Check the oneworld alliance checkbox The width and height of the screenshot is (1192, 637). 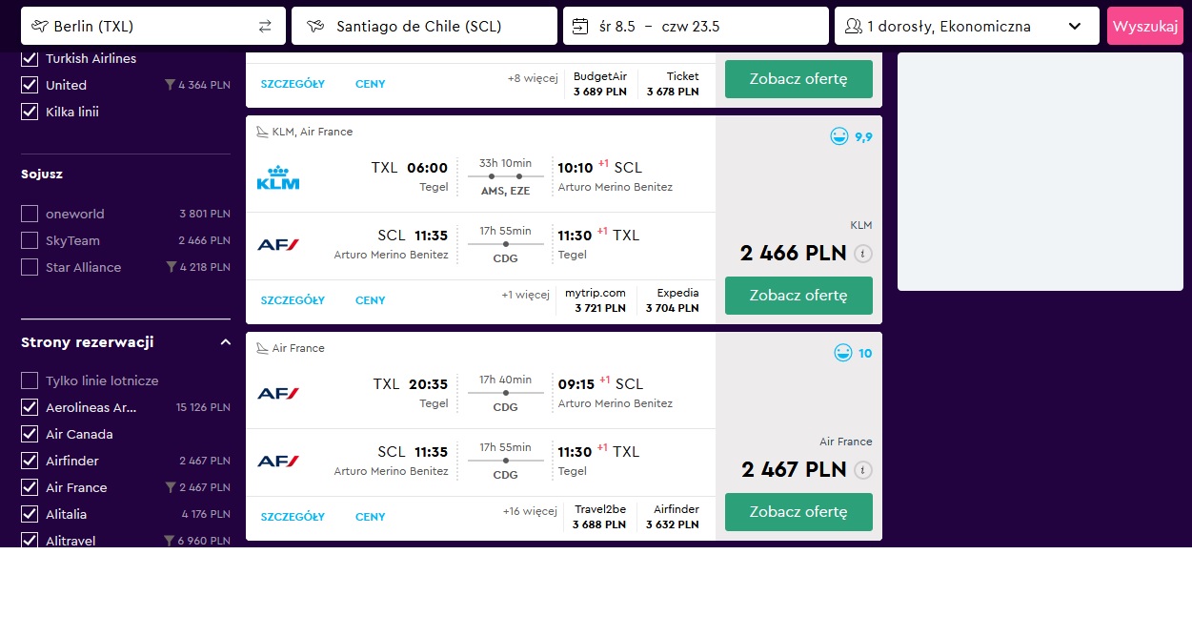[30, 214]
